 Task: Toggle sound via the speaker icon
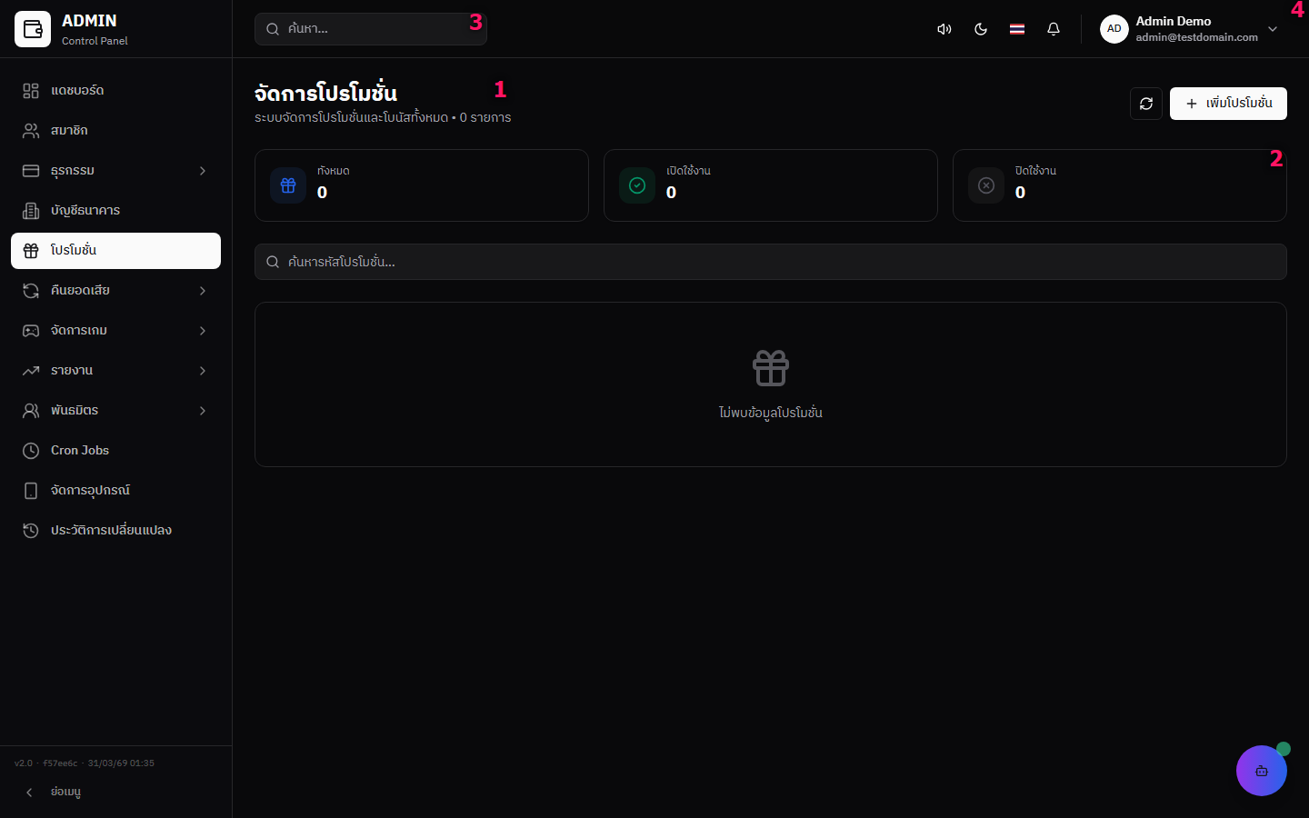pyautogui.click(x=944, y=29)
